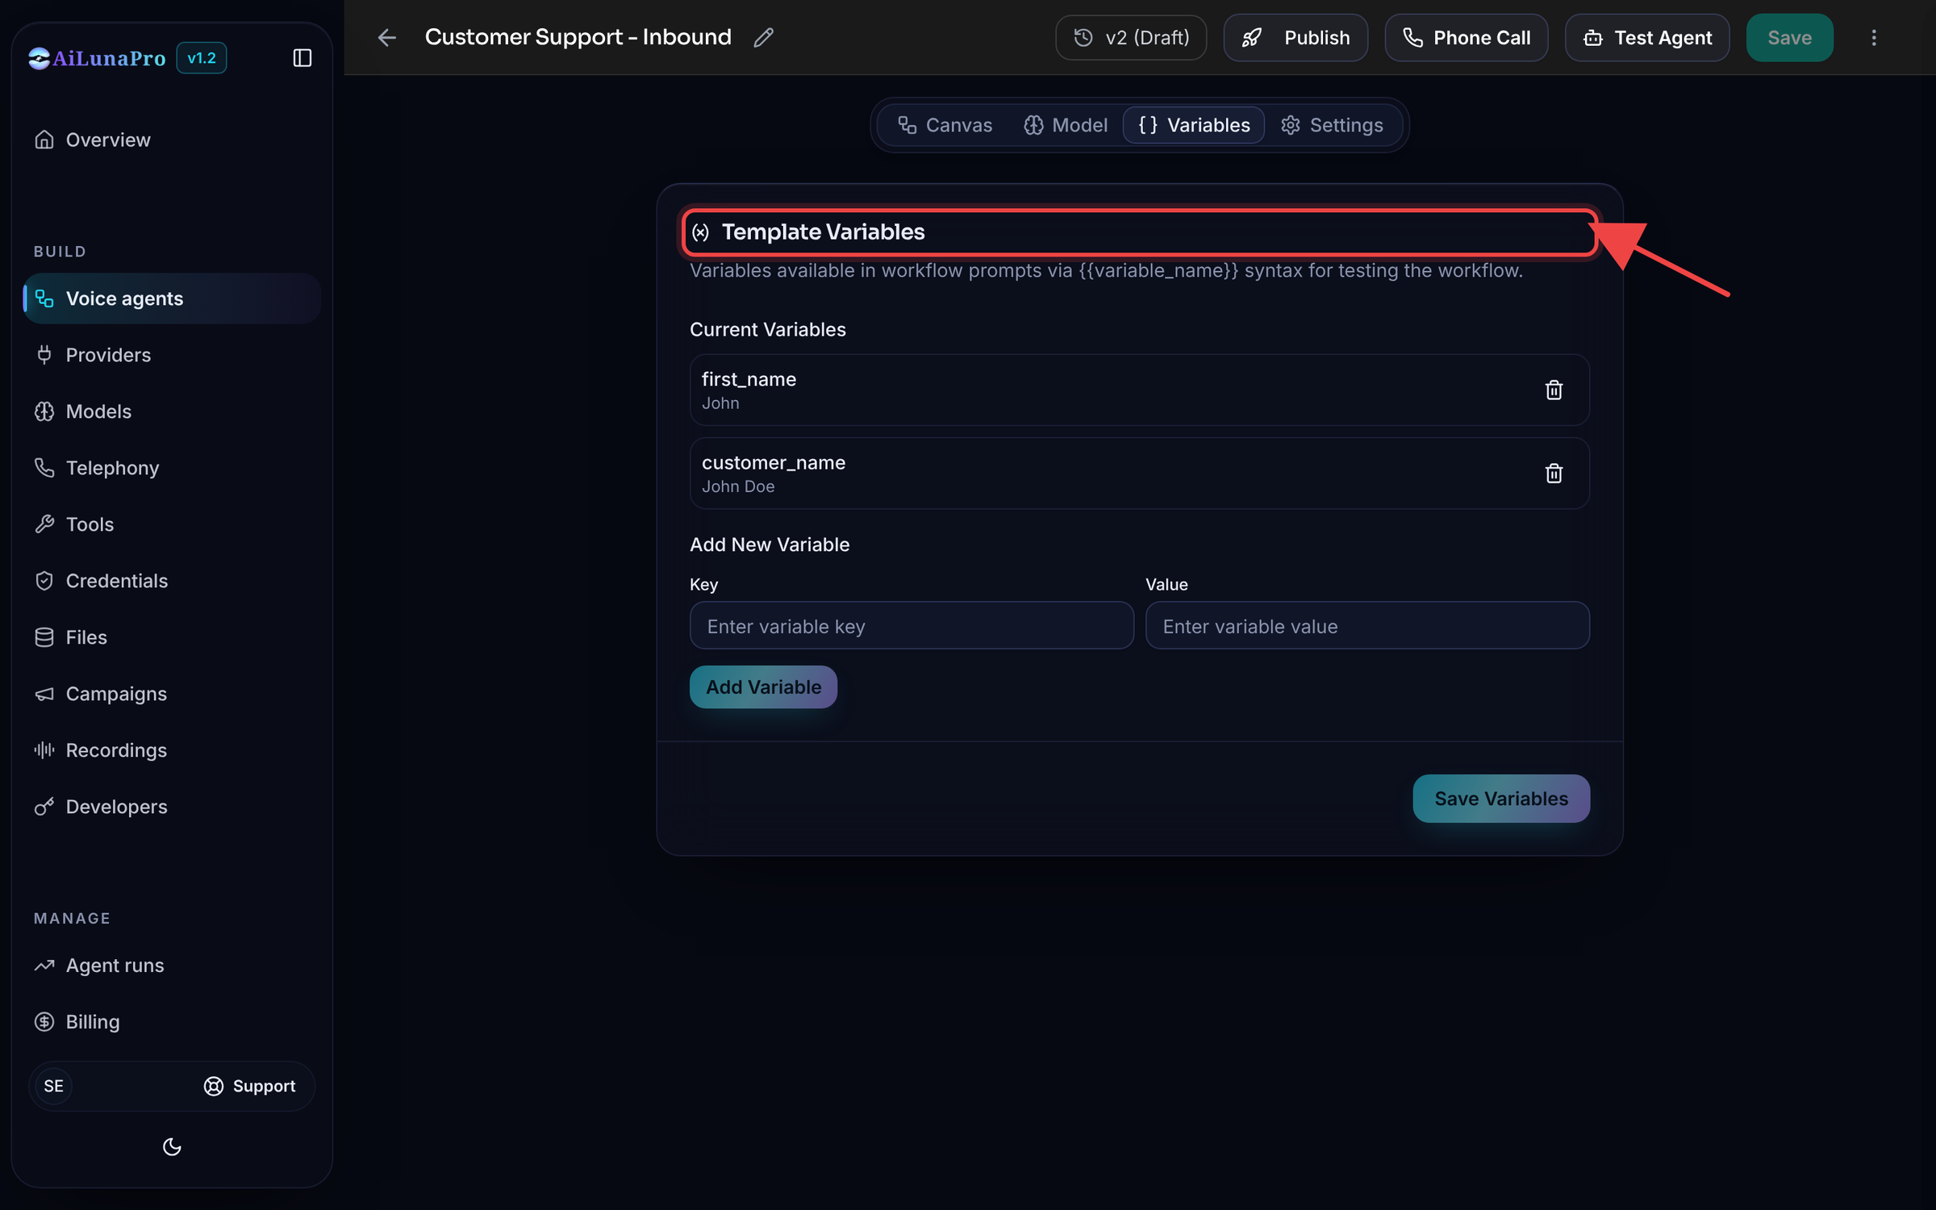Open Tools section

click(172, 524)
